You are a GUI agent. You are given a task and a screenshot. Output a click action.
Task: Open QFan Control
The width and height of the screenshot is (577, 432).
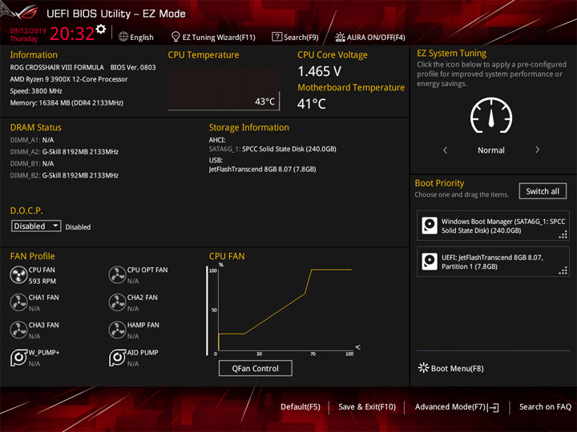pyautogui.click(x=256, y=368)
